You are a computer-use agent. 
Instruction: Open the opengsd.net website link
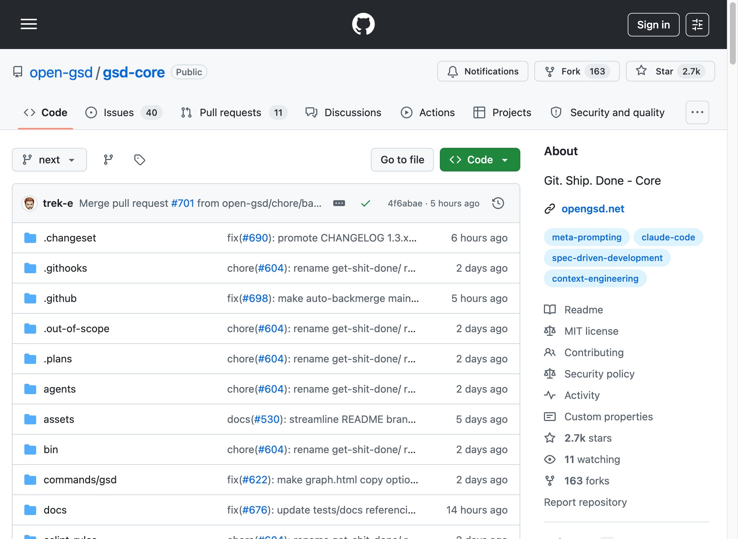(x=593, y=209)
